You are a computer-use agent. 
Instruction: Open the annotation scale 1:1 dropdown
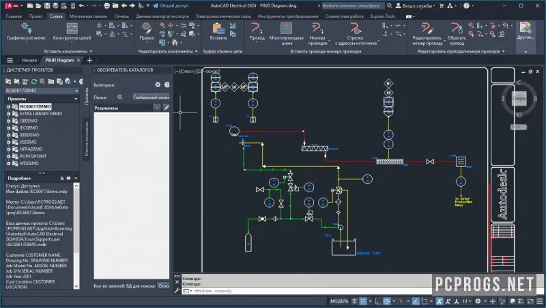click(x=467, y=301)
